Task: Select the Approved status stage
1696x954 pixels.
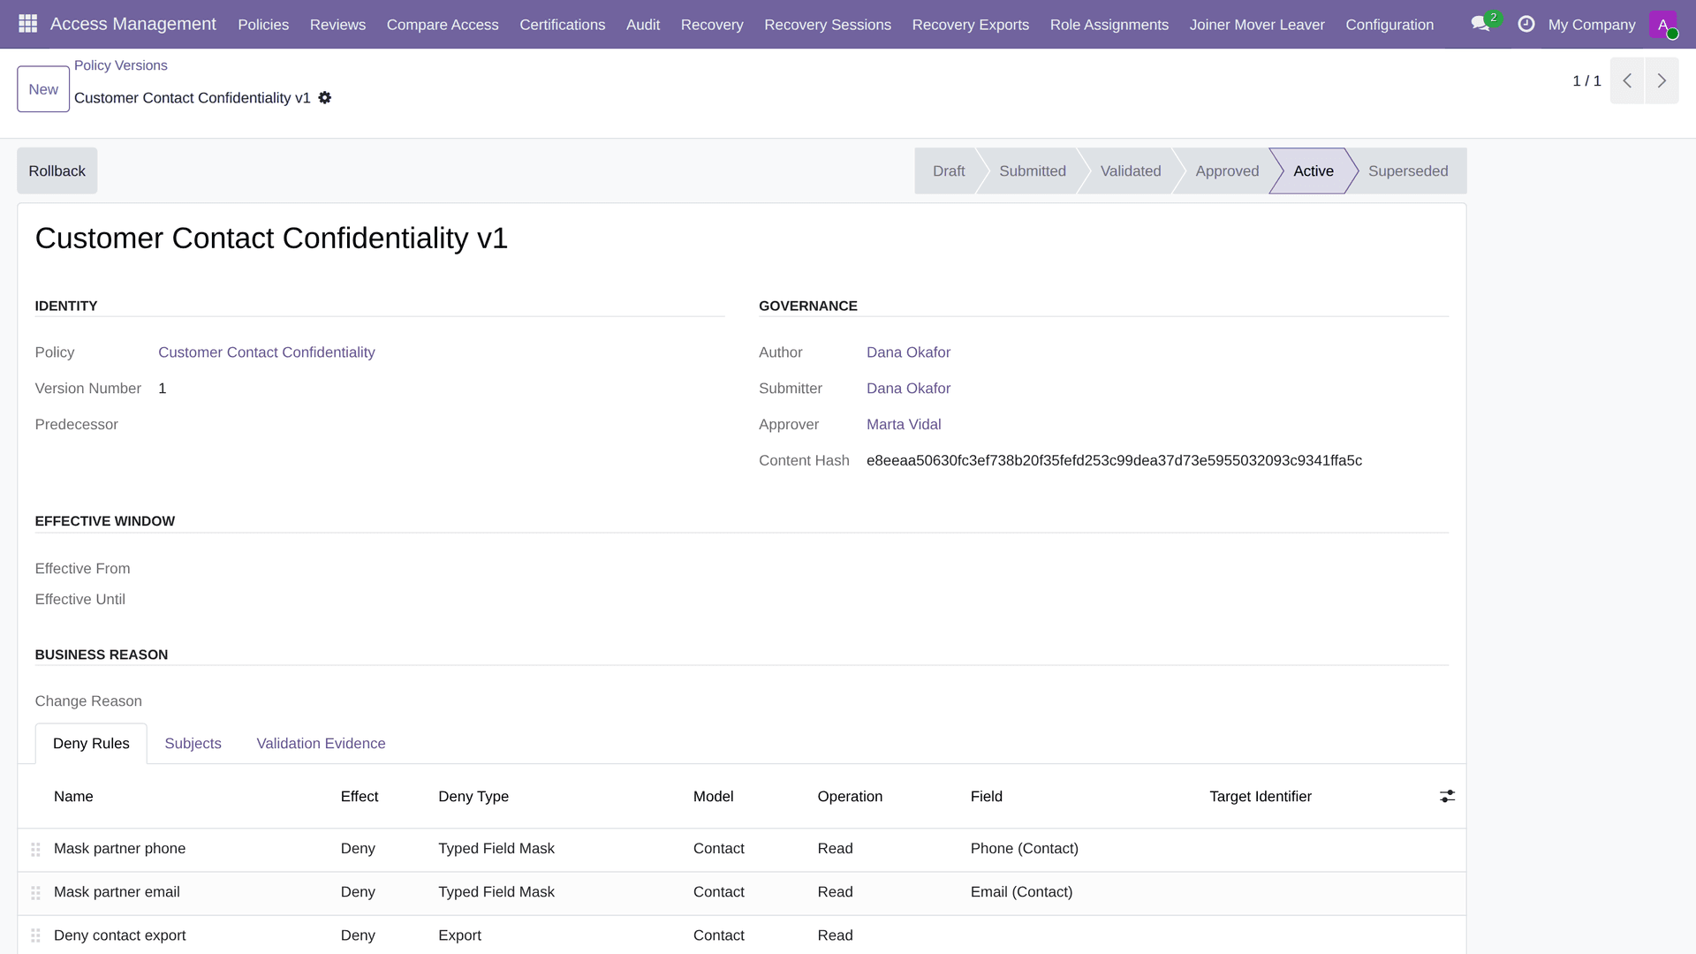Action: pyautogui.click(x=1227, y=170)
